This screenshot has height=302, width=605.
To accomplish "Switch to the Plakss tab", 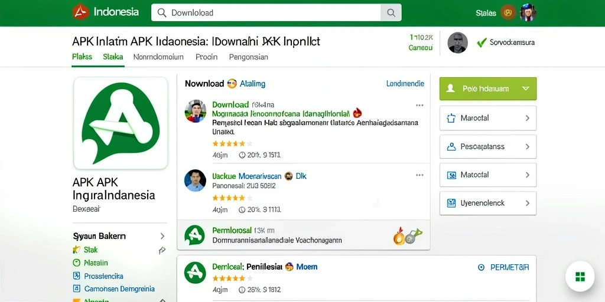I will (82, 57).
